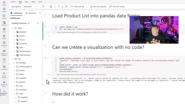Expand the DimDate folder
Screen dimensions: 185x104
tap(14, 63)
